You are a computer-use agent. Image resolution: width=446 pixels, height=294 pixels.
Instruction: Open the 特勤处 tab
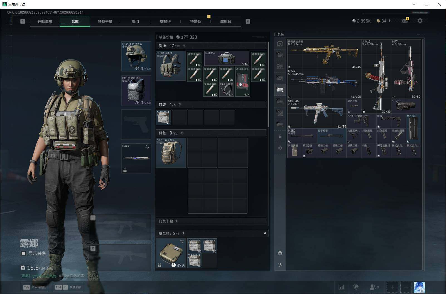coord(195,21)
